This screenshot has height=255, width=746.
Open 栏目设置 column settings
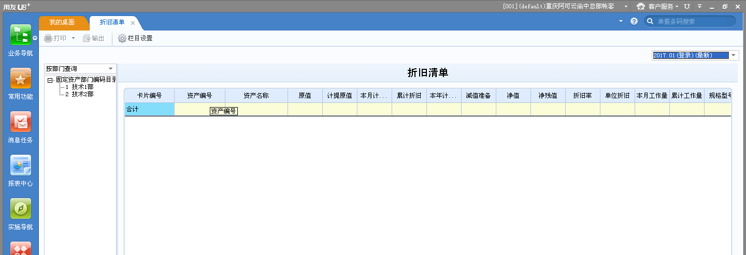click(135, 38)
